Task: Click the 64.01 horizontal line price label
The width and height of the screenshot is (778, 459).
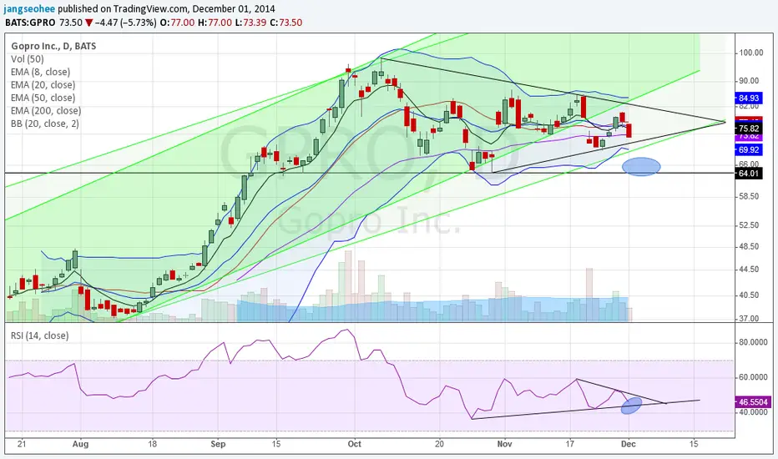Action: [x=748, y=174]
